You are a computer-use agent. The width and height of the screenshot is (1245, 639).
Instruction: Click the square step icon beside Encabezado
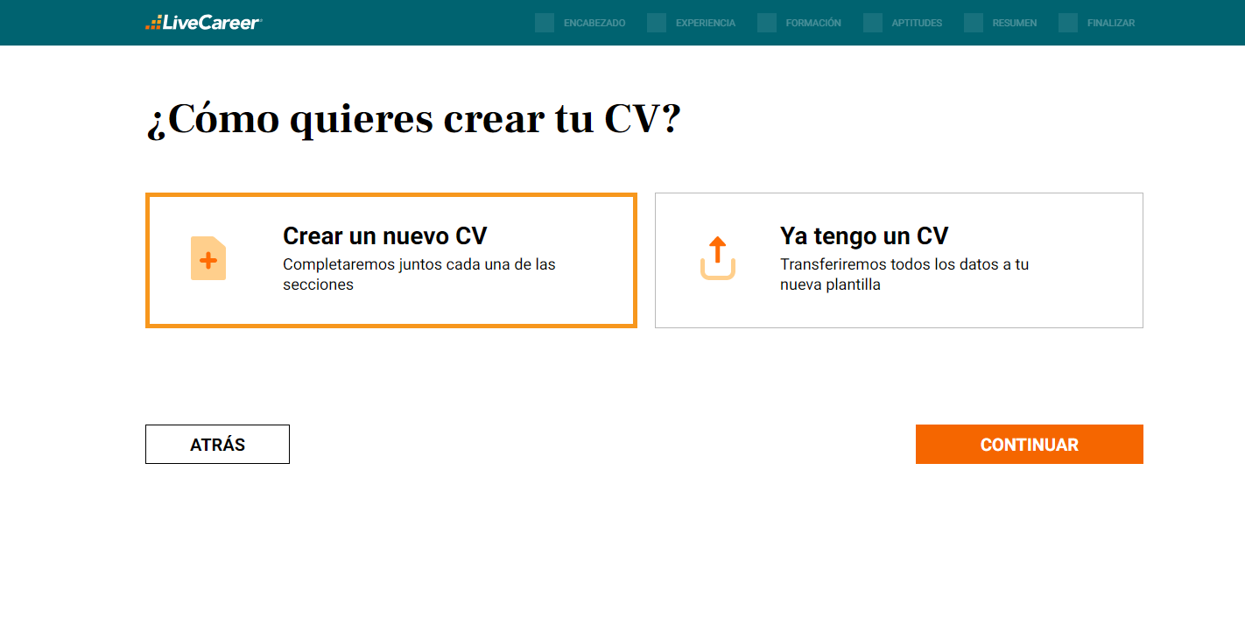545,23
